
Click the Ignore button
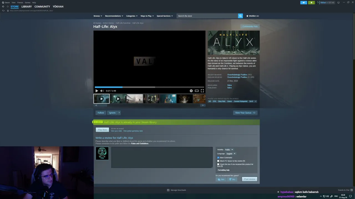(112, 113)
